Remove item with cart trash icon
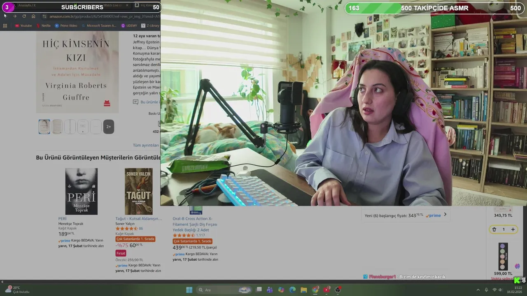 [x=494, y=229]
